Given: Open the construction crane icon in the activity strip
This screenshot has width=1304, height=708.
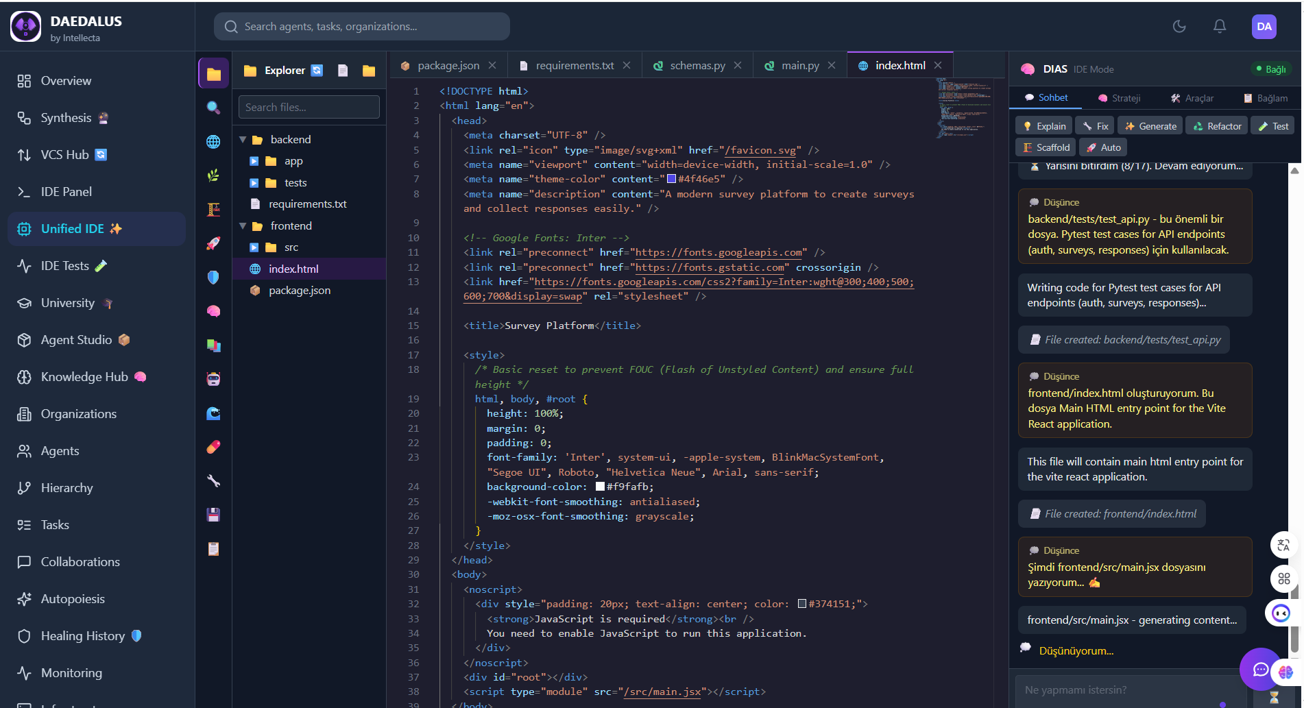Looking at the screenshot, I should (x=214, y=210).
